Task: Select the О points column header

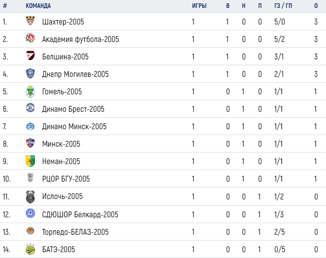Action: (x=316, y=6)
